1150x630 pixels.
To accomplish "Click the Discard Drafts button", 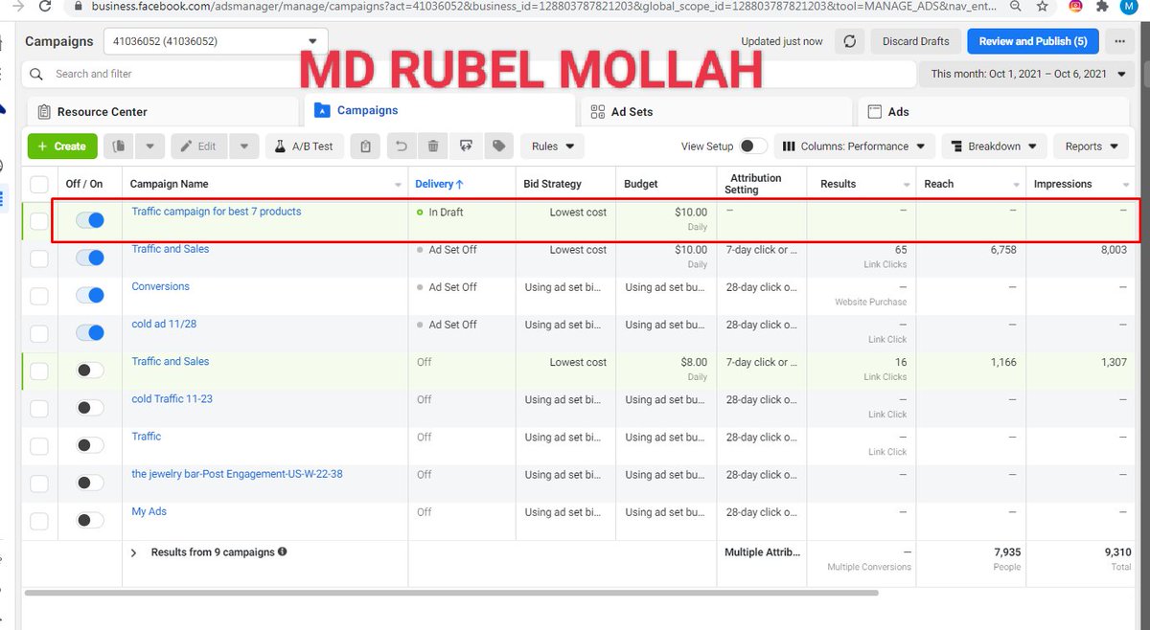I will coord(915,41).
